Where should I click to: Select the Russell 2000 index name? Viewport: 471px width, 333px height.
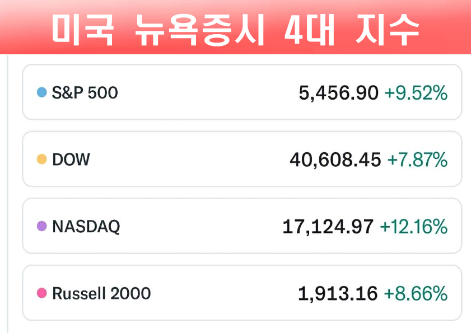[101, 293]
